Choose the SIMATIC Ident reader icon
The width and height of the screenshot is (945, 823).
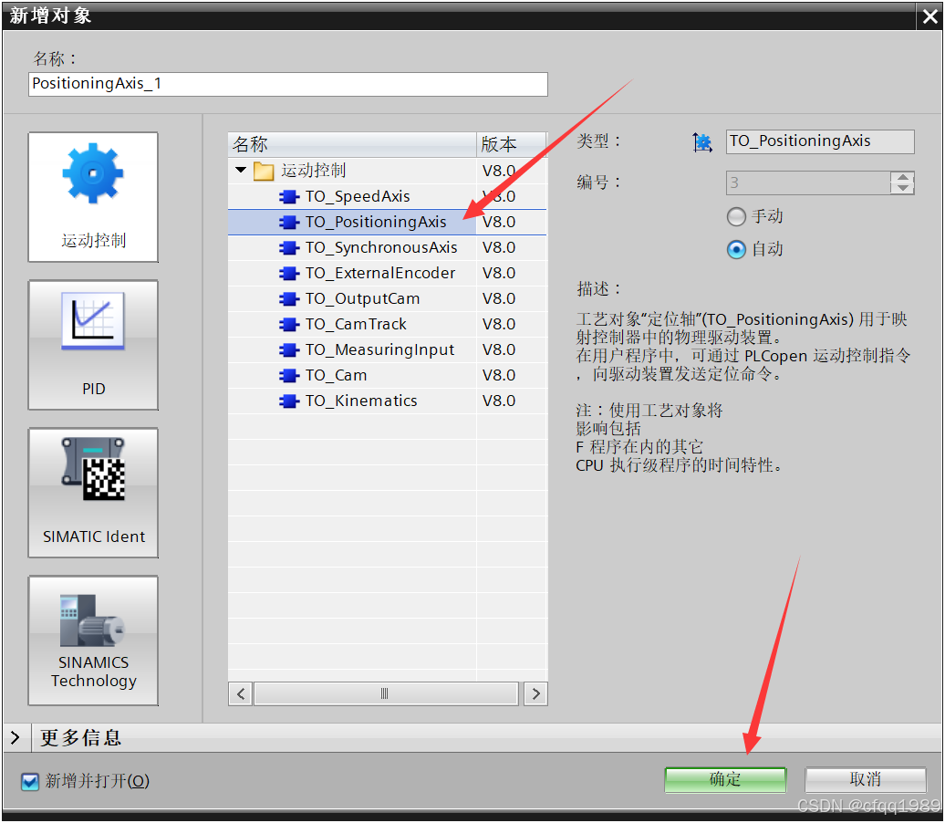coord(93,493)
